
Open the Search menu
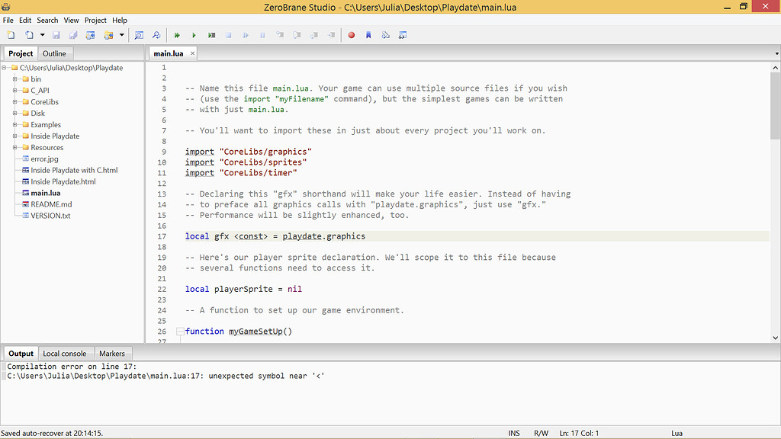click(x=47, y=20)
